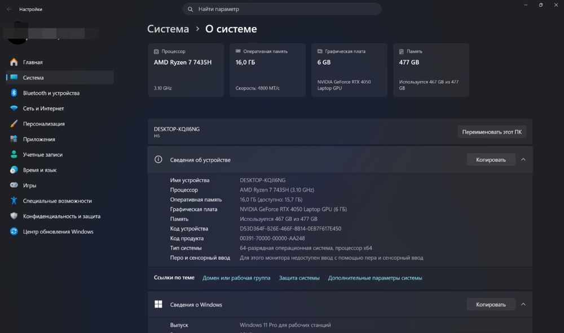
Task: Collapse the Сведения о Windows section chevron
Action: (x=523, y=304)
